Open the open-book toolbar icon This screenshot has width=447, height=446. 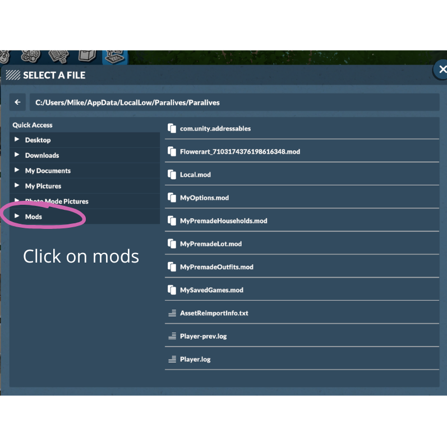pos(59,57)
